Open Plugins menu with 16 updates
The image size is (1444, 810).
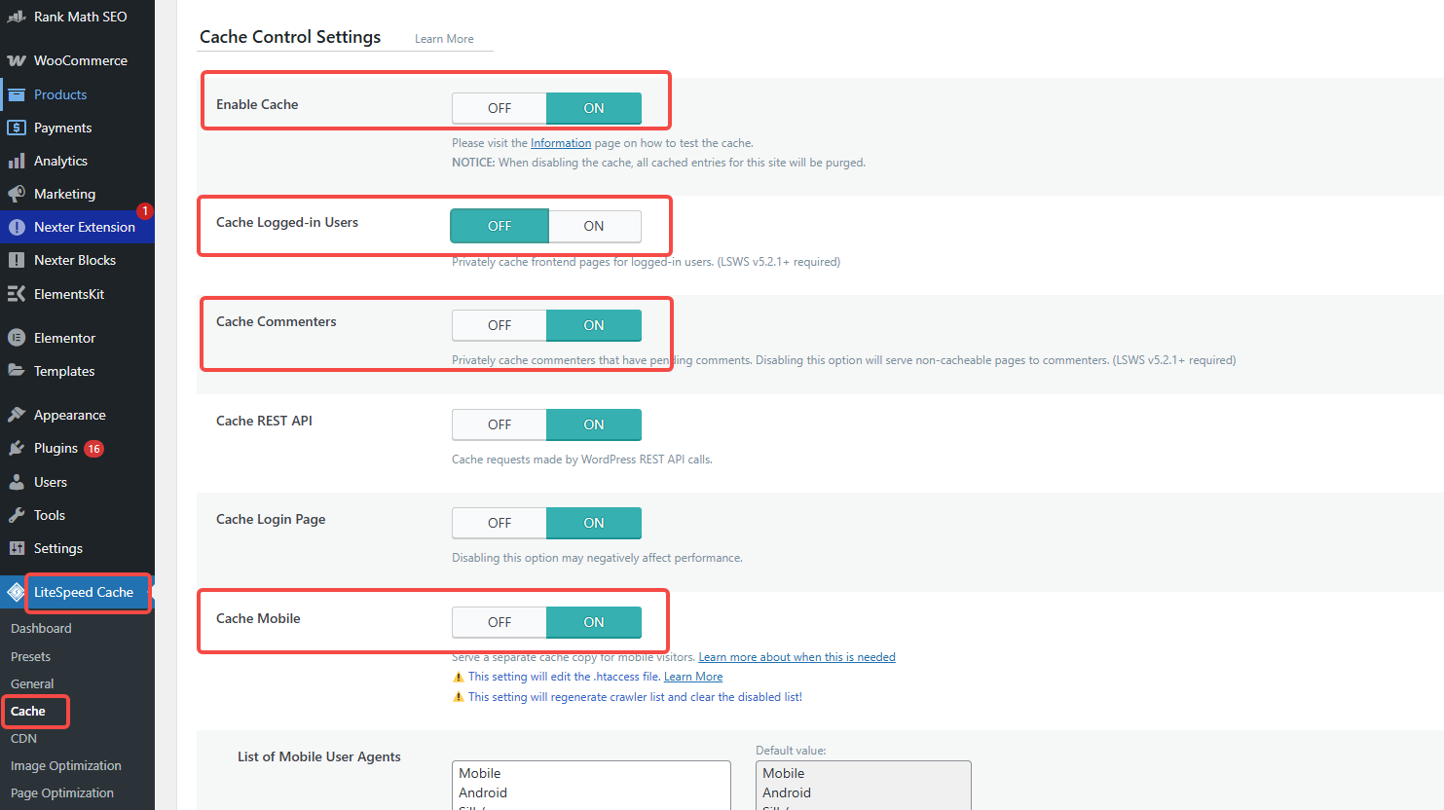(x=56, y=448)
